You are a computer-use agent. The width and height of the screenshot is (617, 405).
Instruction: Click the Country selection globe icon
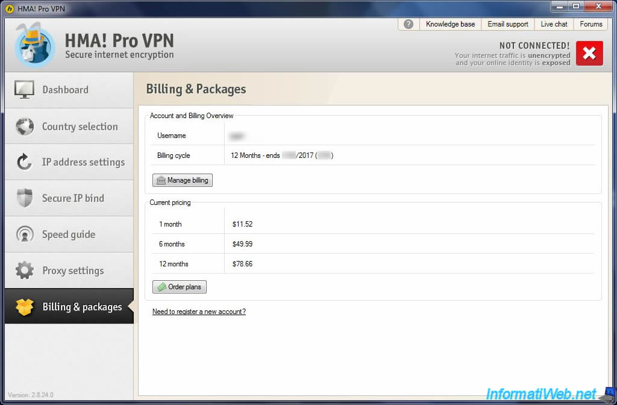pyautogui.click(x=24, y=127)
